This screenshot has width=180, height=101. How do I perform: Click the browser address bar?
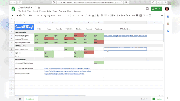pos(90,2)
